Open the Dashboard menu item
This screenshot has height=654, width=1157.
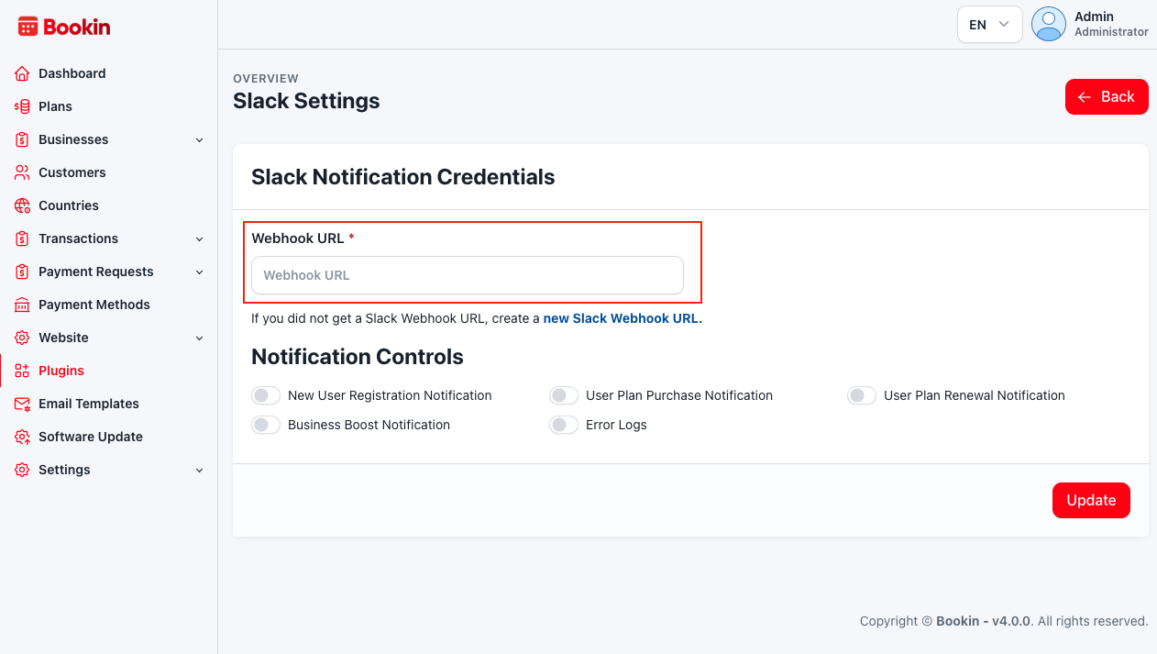(x=109, y=73)
